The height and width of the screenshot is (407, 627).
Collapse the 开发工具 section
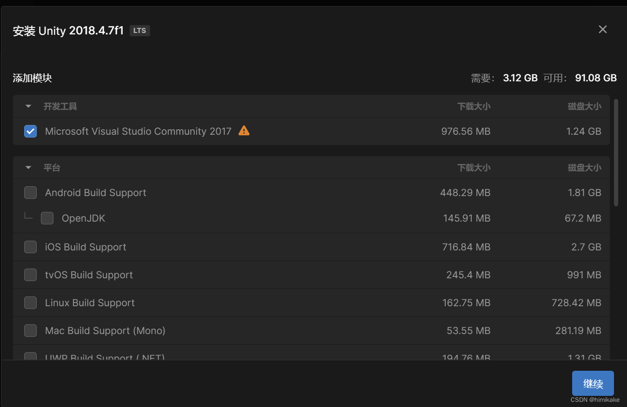pos(27,106)
